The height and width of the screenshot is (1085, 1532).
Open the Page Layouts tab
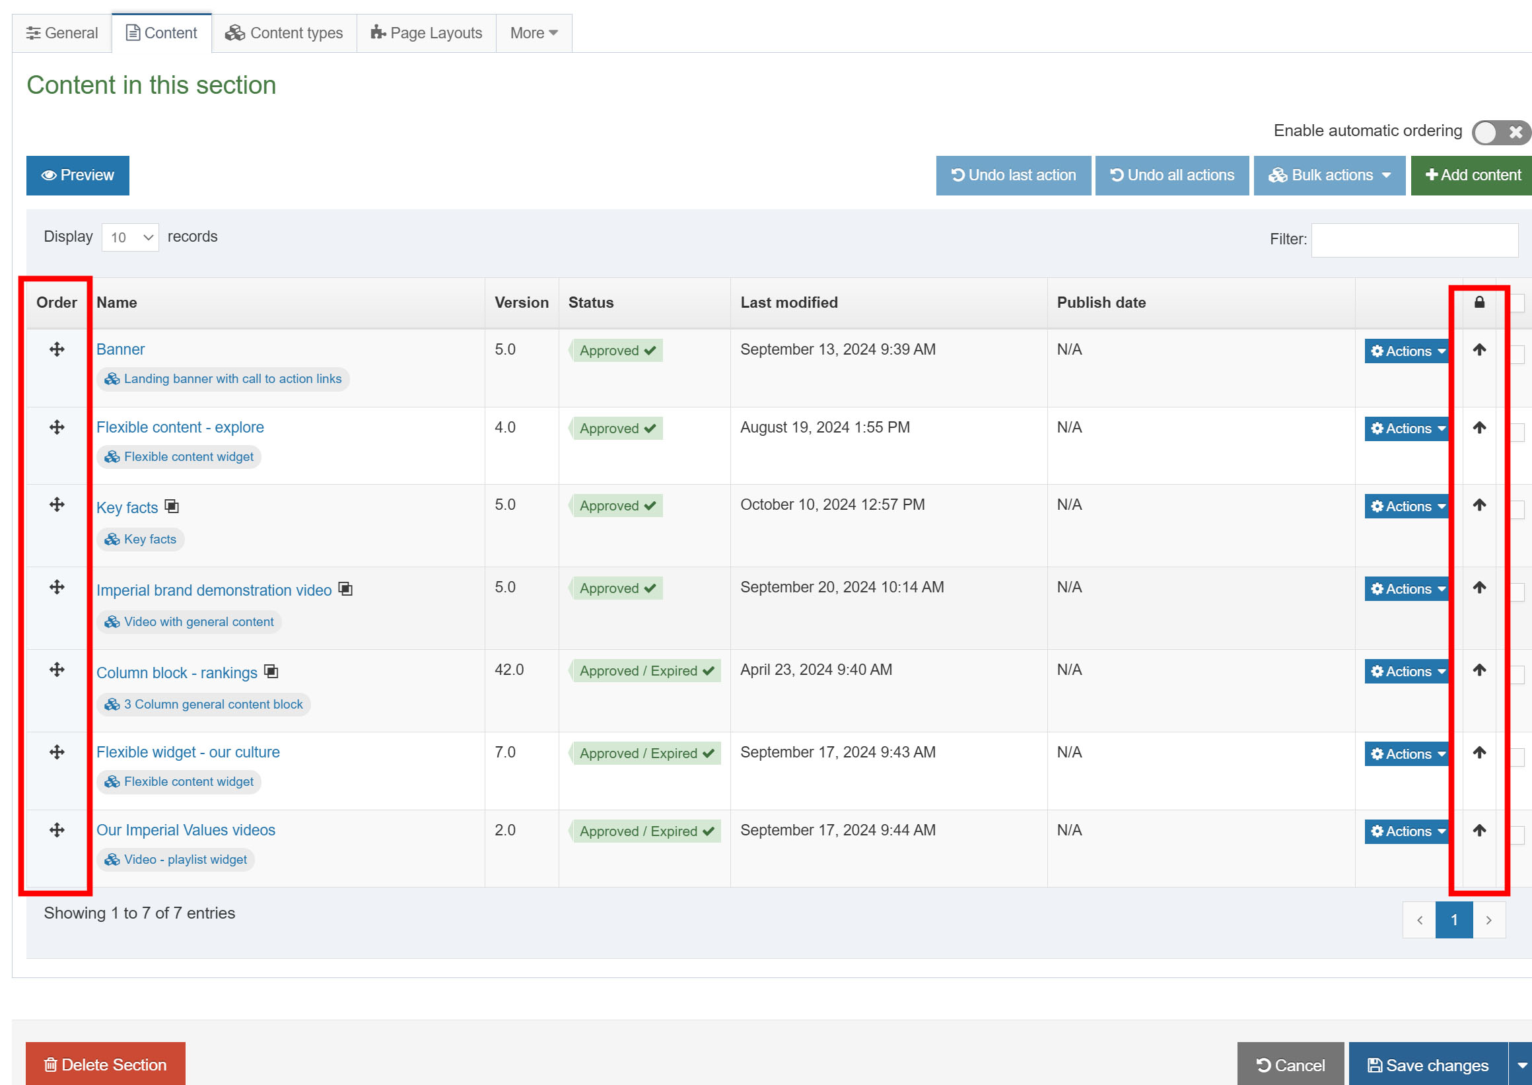(427, 34)
